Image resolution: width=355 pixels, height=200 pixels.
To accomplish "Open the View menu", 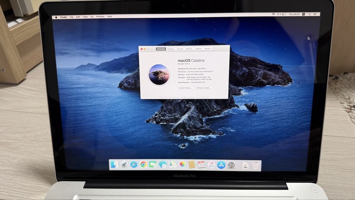I will [85, 17].
